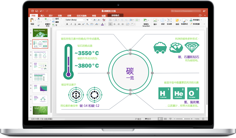Viewport: 236px width, 138px height.
Task: Click the Search in Presentation field
Action: [186, 11]
